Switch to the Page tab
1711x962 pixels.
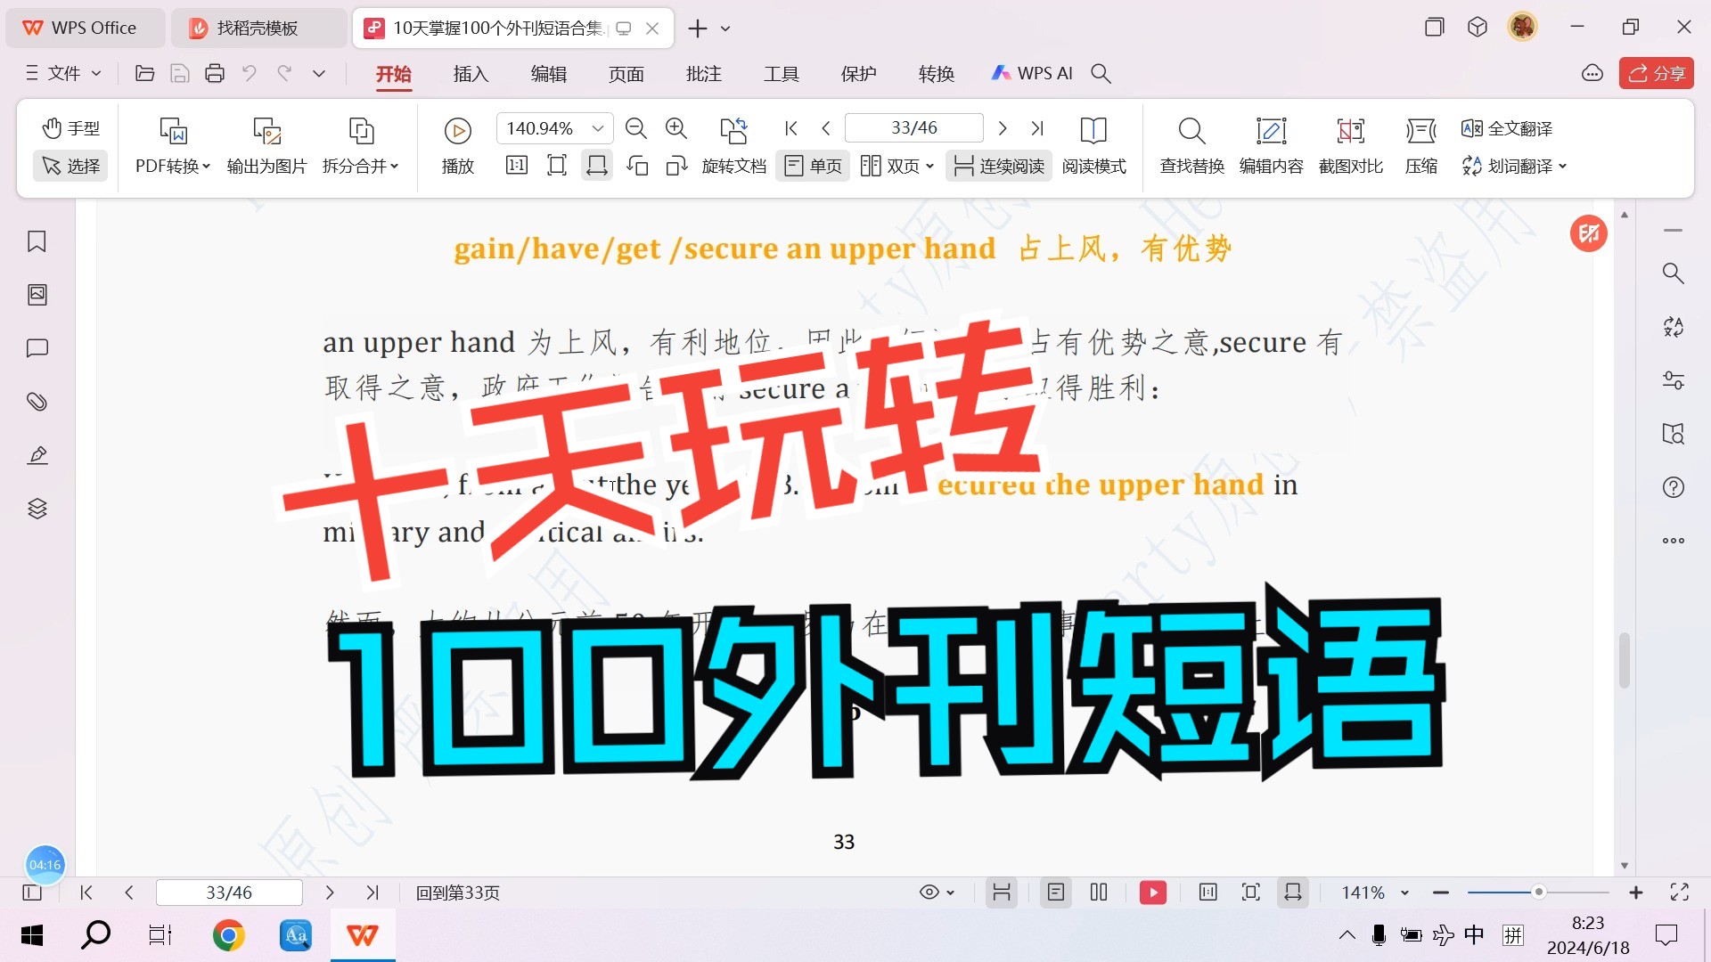click(626, 74)
